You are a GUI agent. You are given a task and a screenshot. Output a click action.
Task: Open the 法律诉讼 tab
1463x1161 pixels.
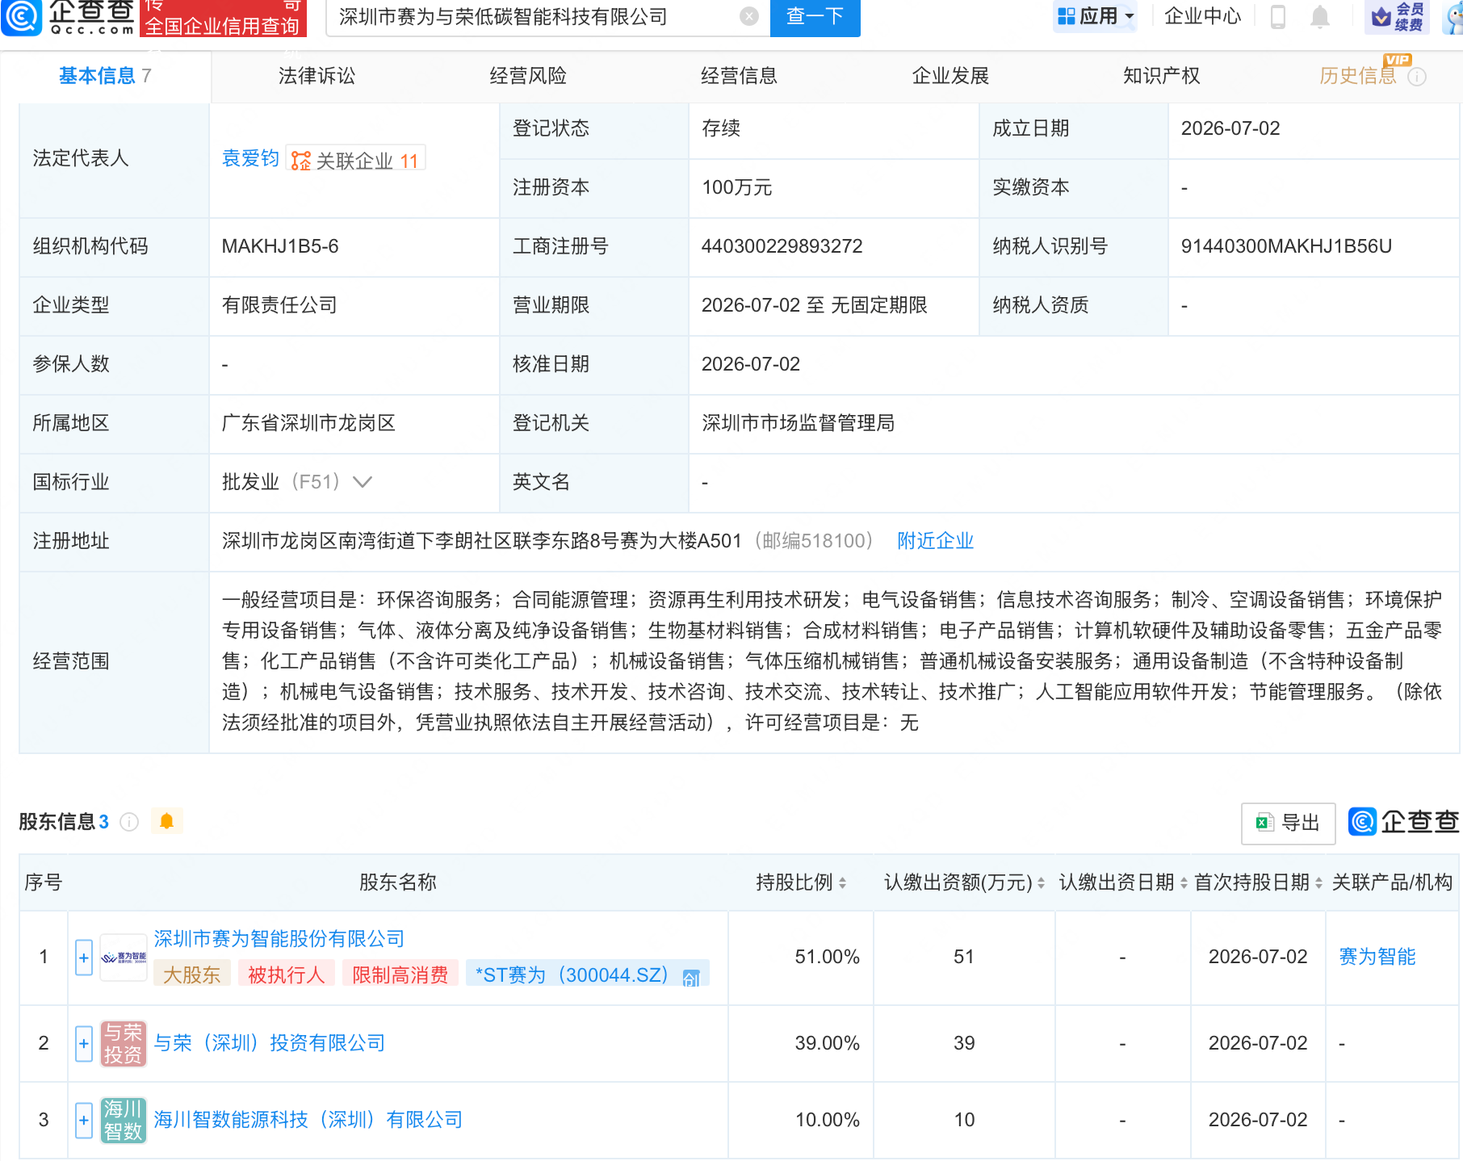pos(316,76)
